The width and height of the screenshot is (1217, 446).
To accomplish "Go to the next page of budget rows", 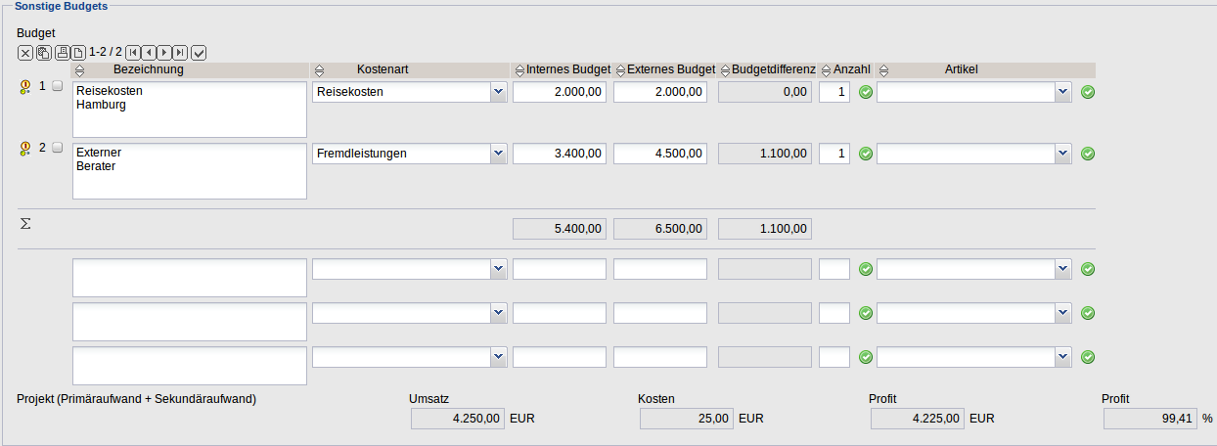I will 164,52.
